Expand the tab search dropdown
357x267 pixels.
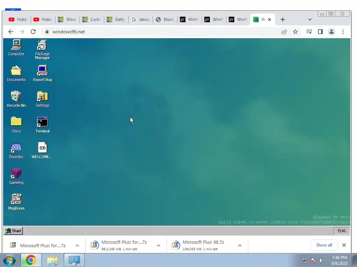[310, 19]
